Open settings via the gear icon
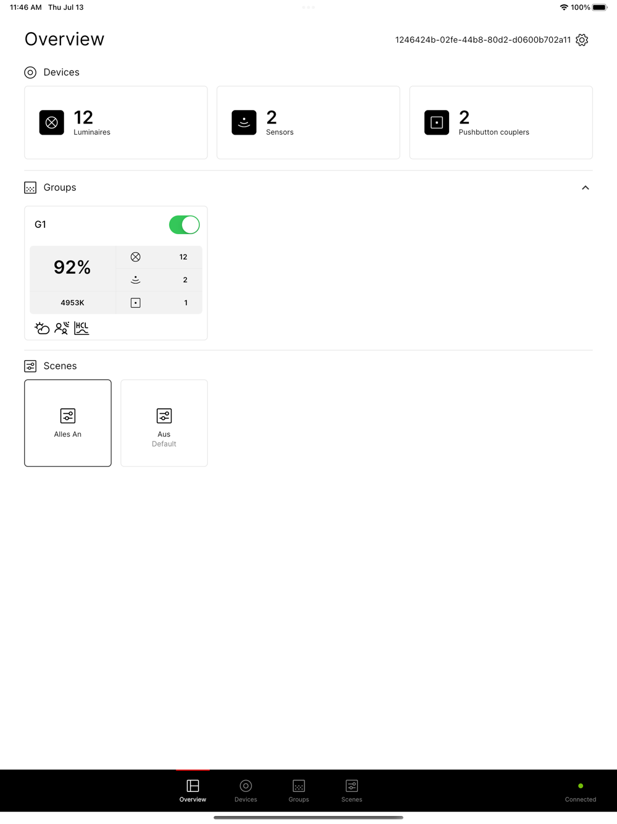The height and width of the screenshot is (824, 617). click(x=582, y=40)
